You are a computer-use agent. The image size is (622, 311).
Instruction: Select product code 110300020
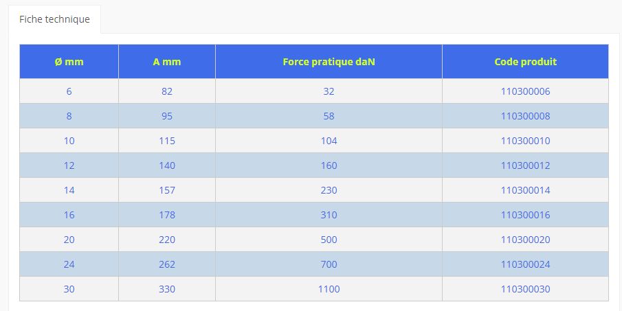(525, 240)
